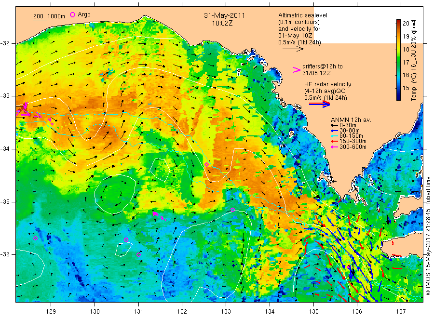
Task: Click the magenta arrow beside 300-600m legend entry
Action: (x=334, y=147)
